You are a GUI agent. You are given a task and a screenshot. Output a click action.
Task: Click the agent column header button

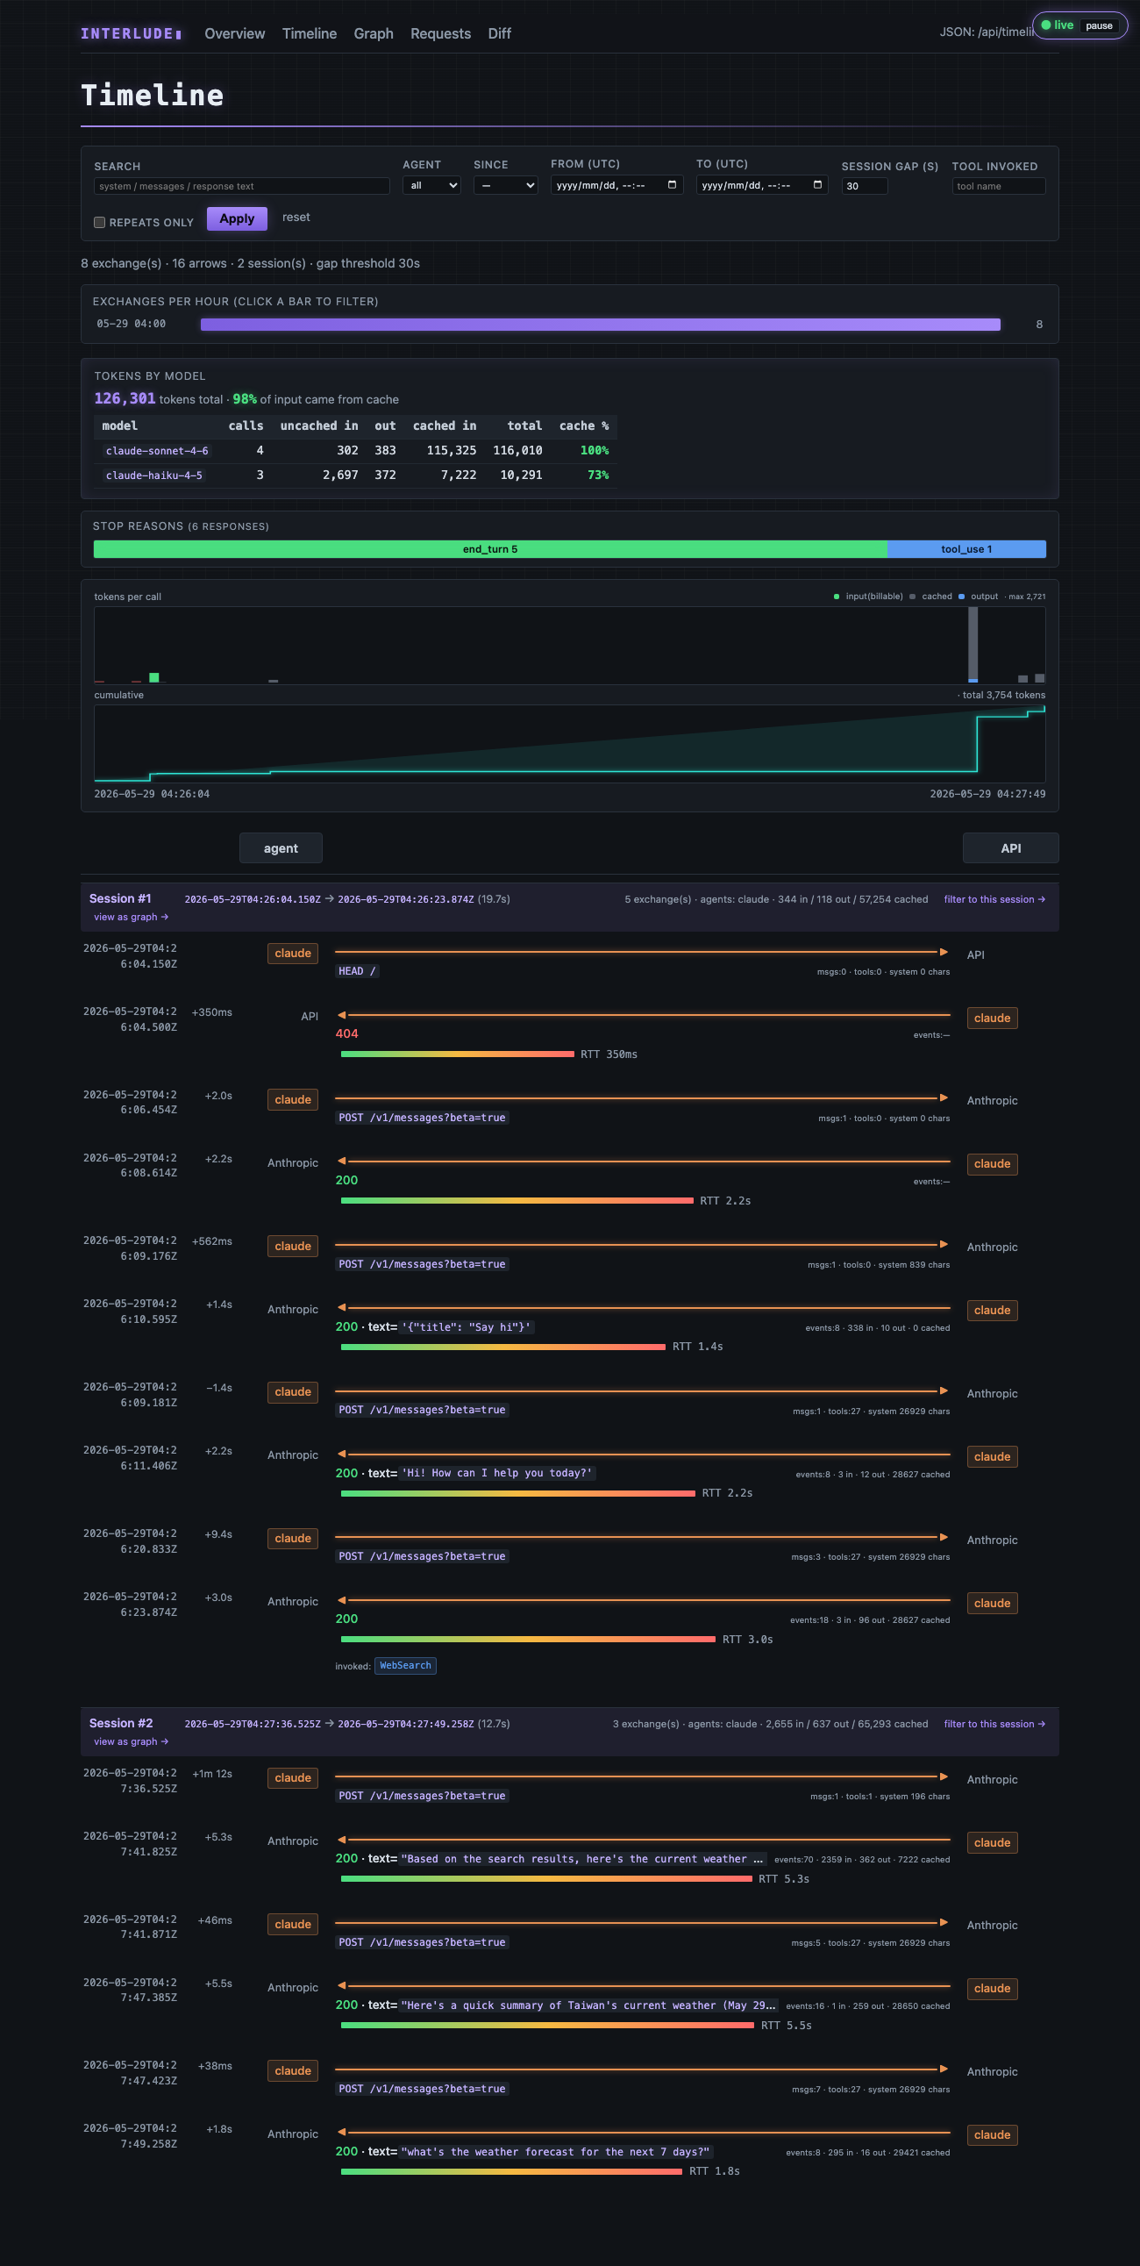point(281,848)
